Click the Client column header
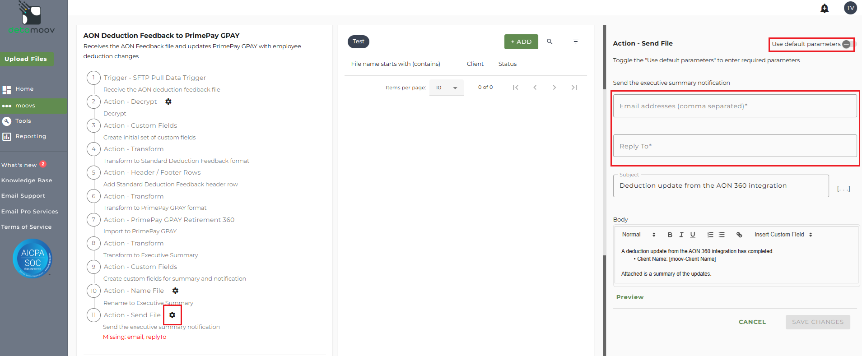The image size is (862, 356). pyautogui.click(x=475, y=64)
